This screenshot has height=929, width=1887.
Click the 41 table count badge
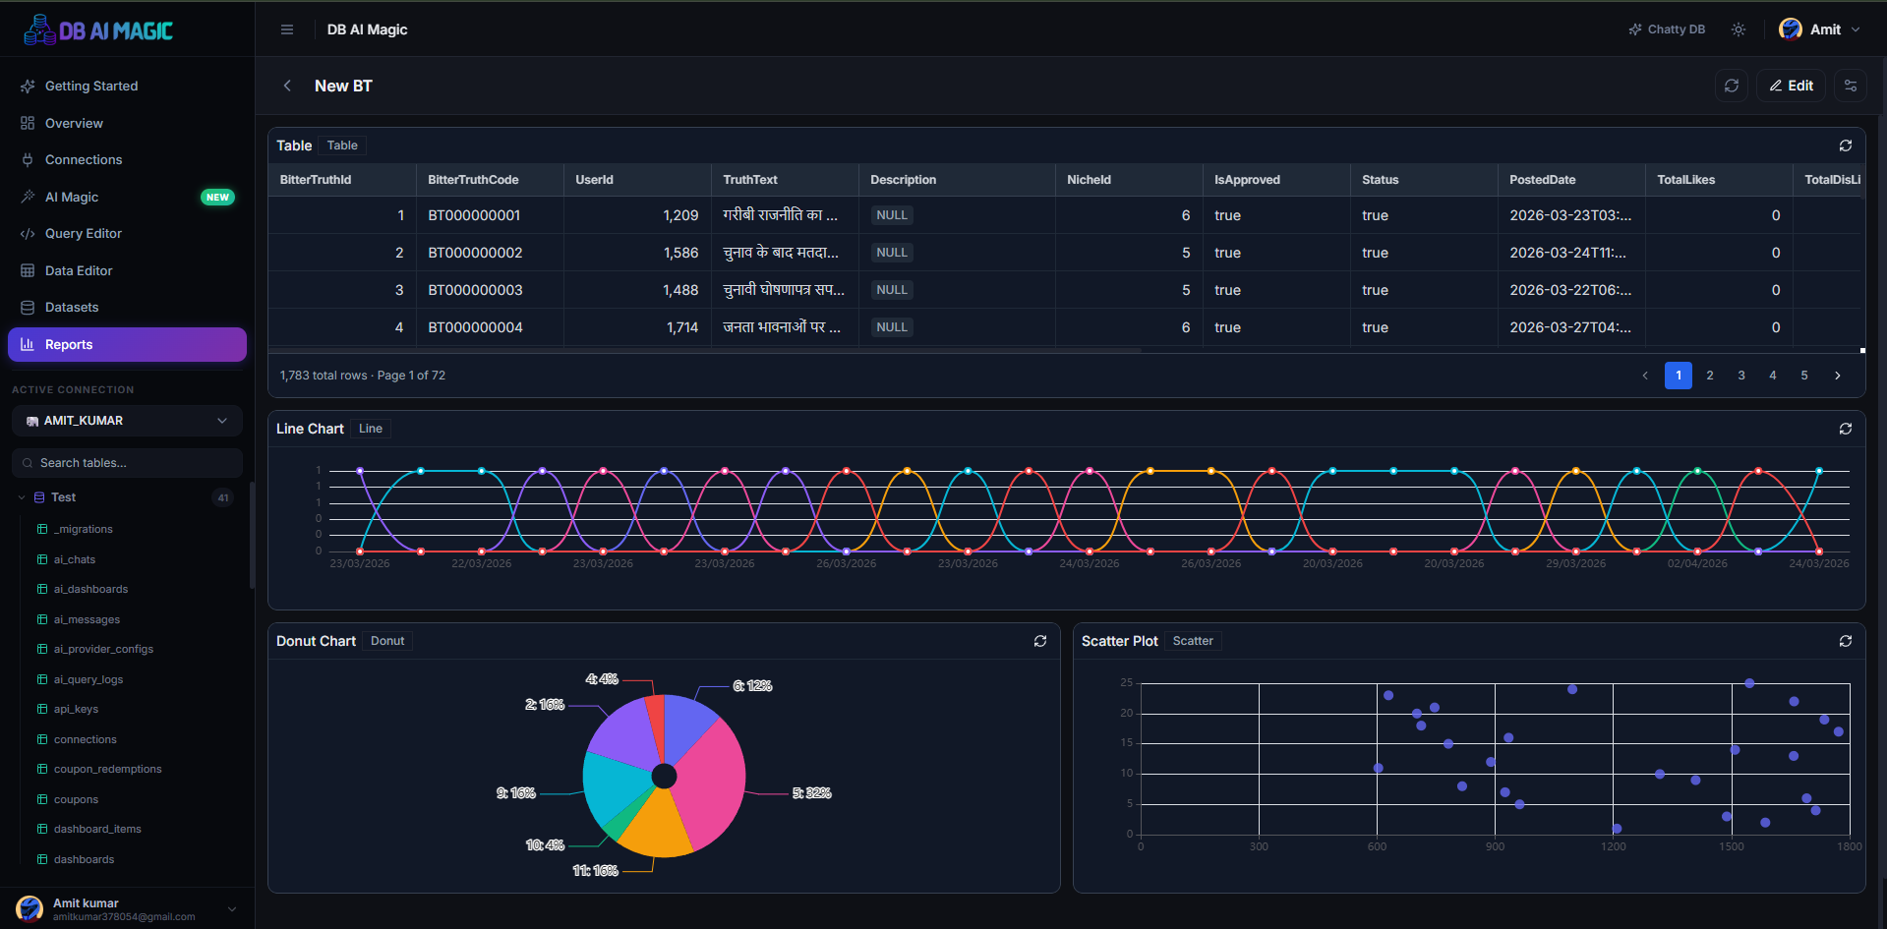pyautogui.click(x=223, y=497)
